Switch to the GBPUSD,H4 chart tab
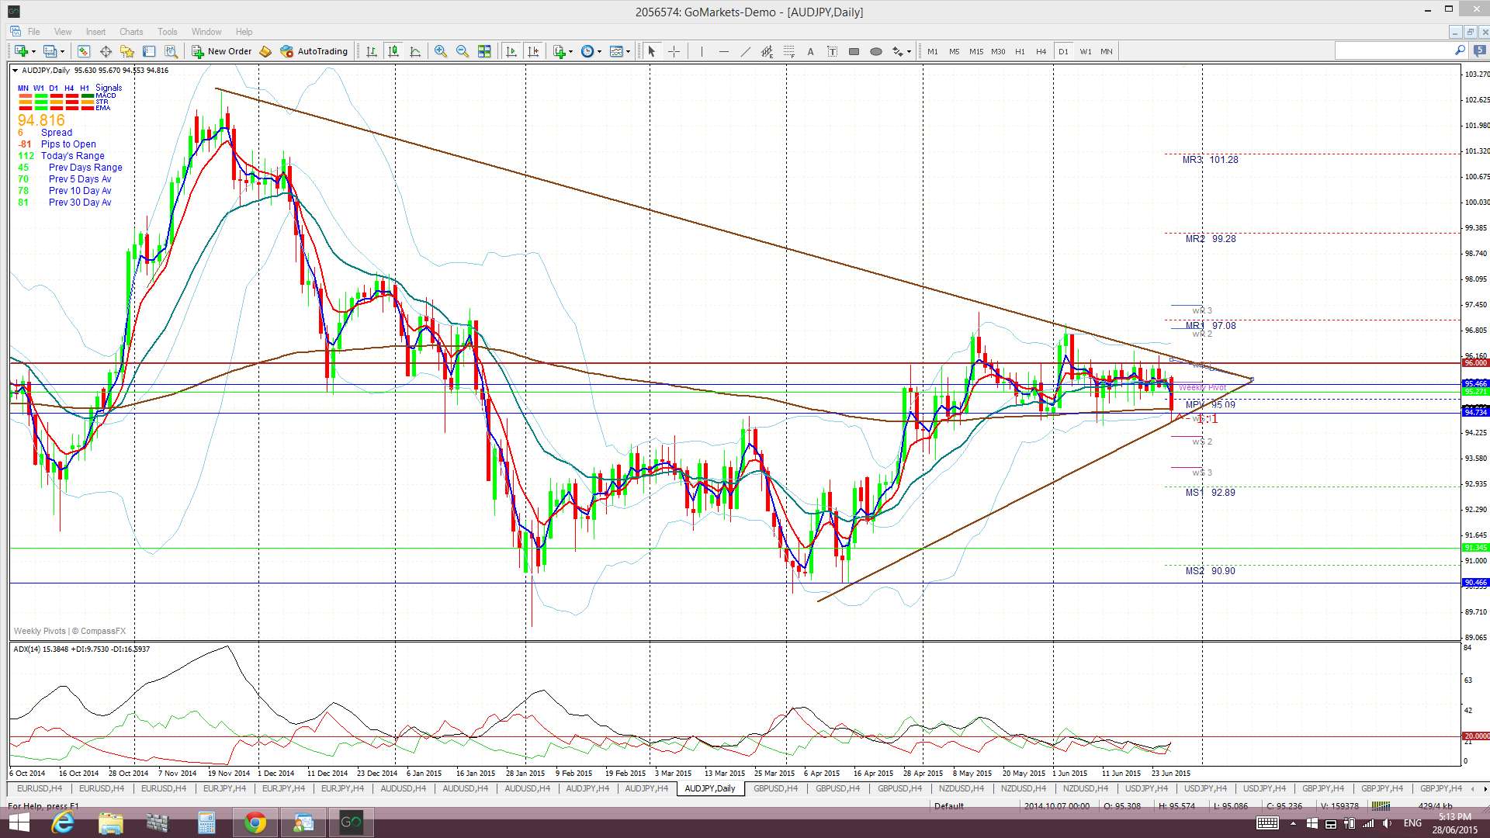The image size is (1490, 838). tap(775, 788)
